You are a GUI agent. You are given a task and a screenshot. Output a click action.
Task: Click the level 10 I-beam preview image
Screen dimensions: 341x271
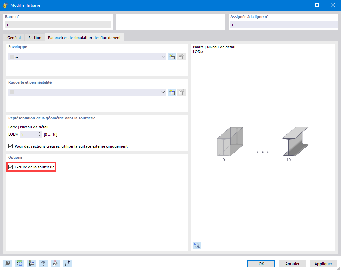(295, 142)
